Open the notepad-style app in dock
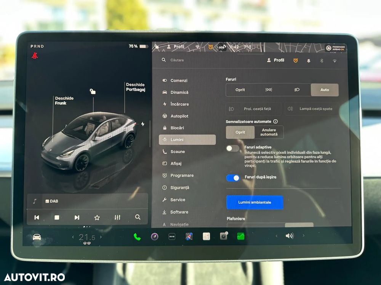Viewport: 381px width, 285px height. 206,236
